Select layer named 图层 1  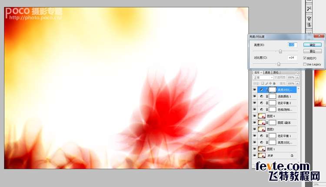(x=271, y=149)
